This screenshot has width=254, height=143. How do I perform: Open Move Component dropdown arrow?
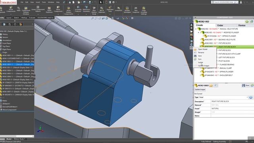(x=58, y=14)
